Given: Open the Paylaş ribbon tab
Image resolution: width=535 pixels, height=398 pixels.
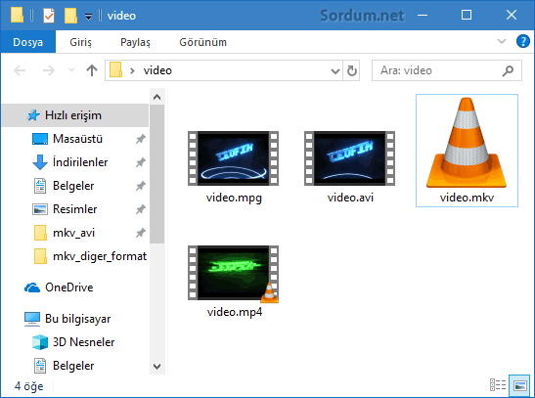Looking at the screenshot, I should pyautogui.click(x=135, y=42).
